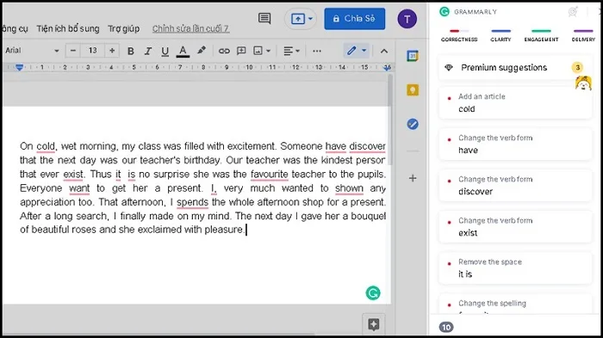
Task: Open the Google Keep side panel icon
Action: tap(413, 90)
